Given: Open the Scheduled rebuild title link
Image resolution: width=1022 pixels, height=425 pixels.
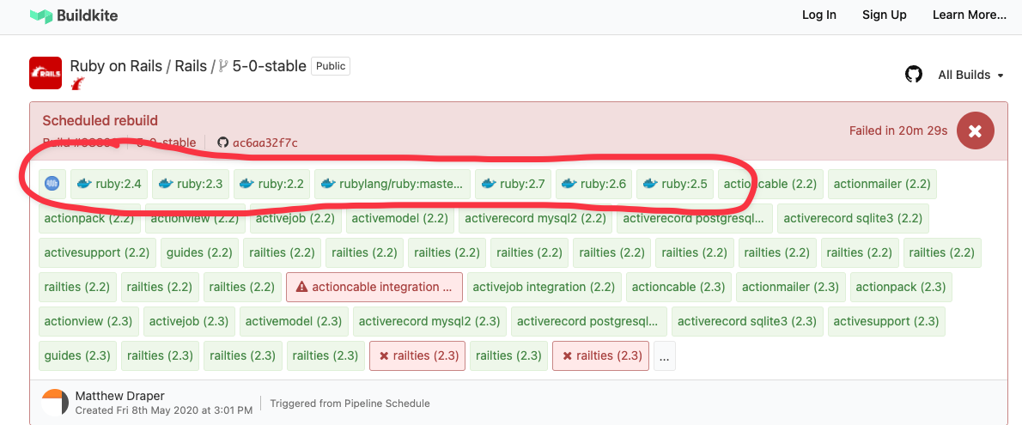Looking at the screenshot, I should coord(100,120).
